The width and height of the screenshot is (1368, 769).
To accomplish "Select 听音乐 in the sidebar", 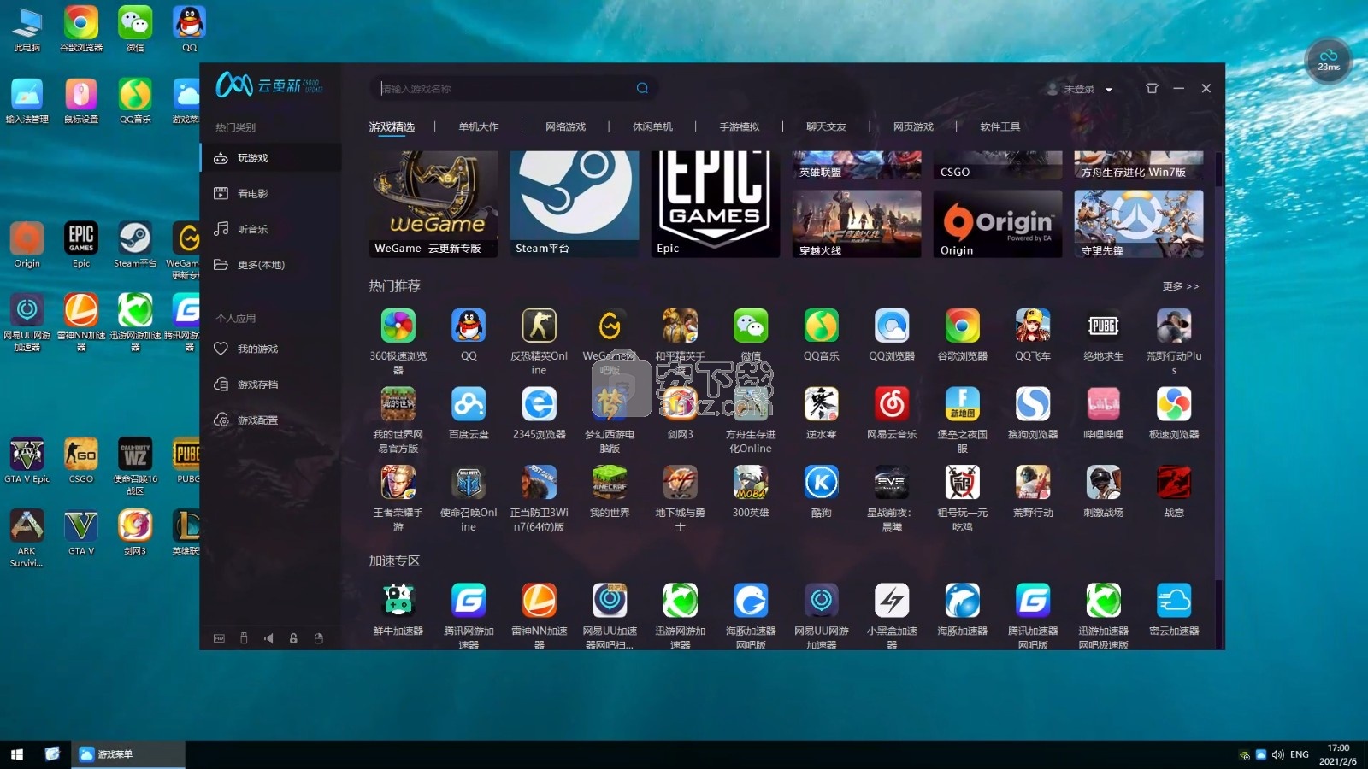I will click(271, 229).
